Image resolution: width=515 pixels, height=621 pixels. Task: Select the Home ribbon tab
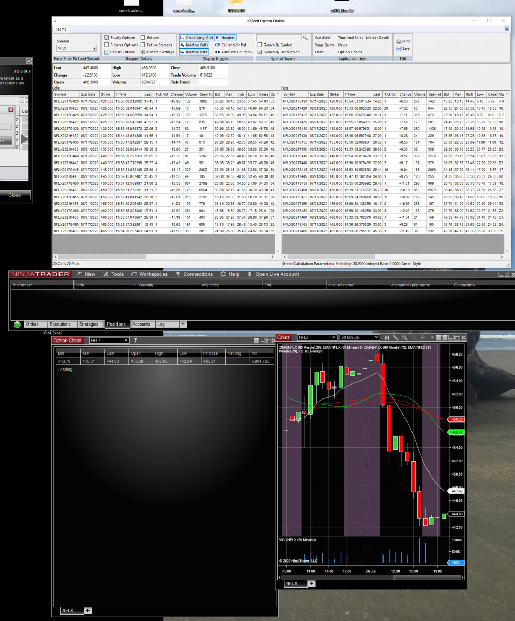point(62,29)
